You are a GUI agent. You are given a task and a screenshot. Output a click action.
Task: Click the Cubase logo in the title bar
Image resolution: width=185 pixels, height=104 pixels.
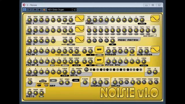(x=24, y=5)
